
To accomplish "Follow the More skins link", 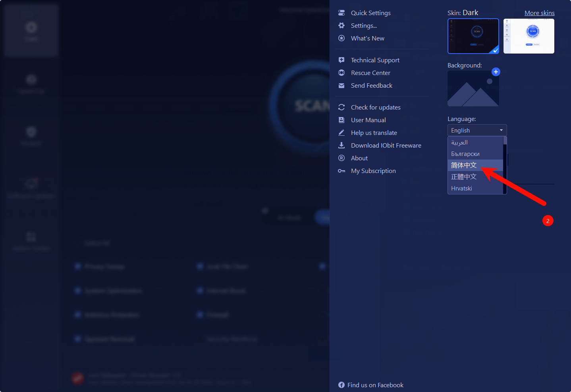I will point(539,13).
